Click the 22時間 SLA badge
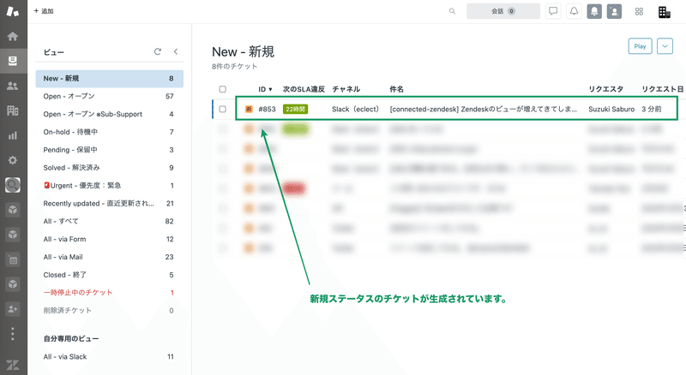Image resolution: width=686 pixels, height=375 pixels. tap(295, 110)
